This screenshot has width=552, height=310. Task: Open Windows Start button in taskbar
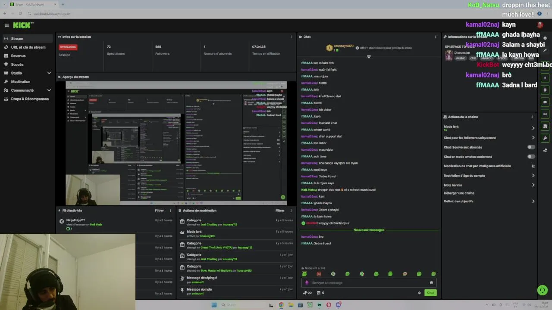(214, 305)
